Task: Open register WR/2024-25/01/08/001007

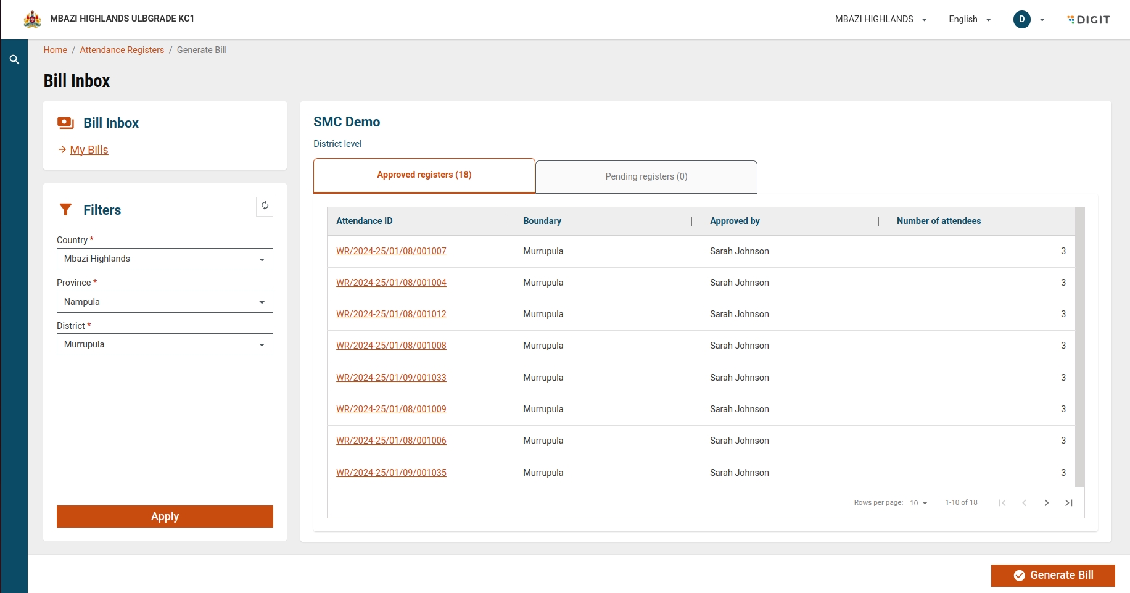Action: 391,251
